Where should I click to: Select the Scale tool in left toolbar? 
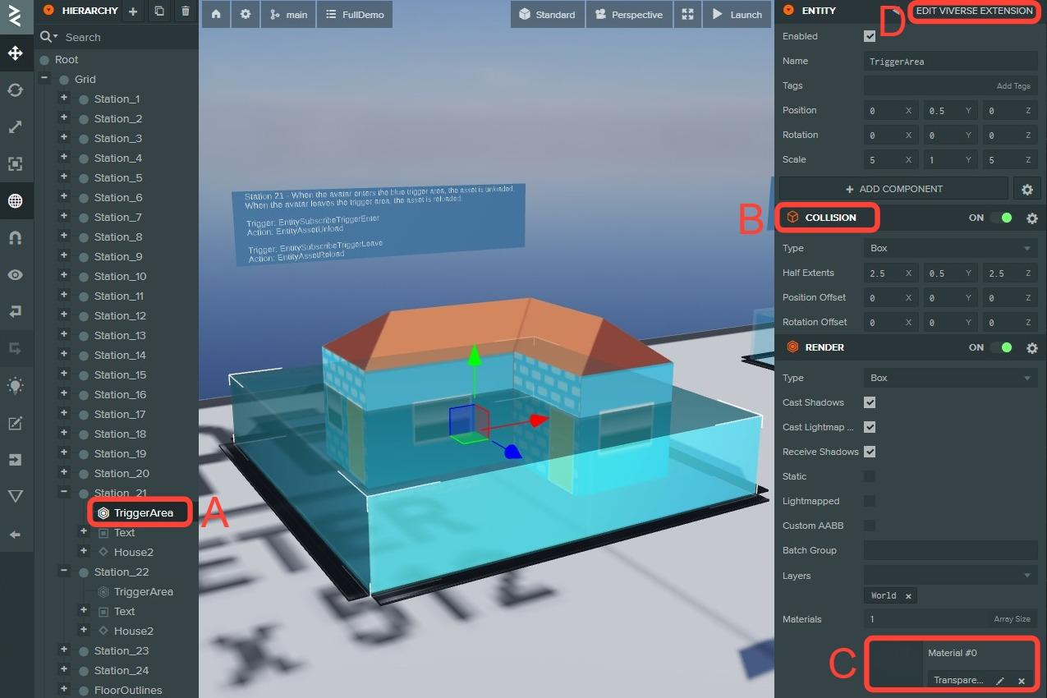click(x=15, y=127)
